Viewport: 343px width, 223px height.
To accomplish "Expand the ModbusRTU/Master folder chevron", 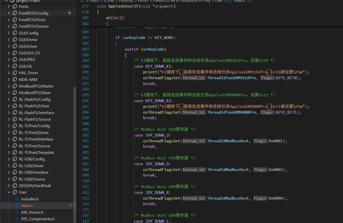I will [9, 86].
